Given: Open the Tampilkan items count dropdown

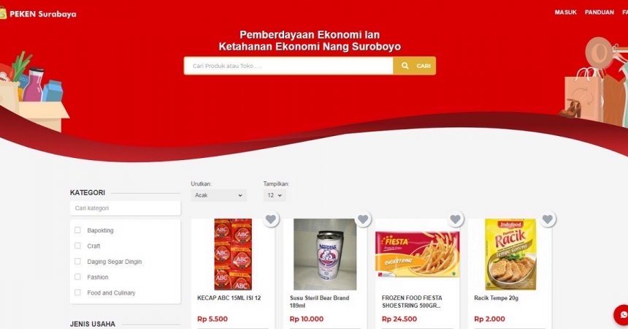Looking at the screenshot, I should (x=275, y=195).
